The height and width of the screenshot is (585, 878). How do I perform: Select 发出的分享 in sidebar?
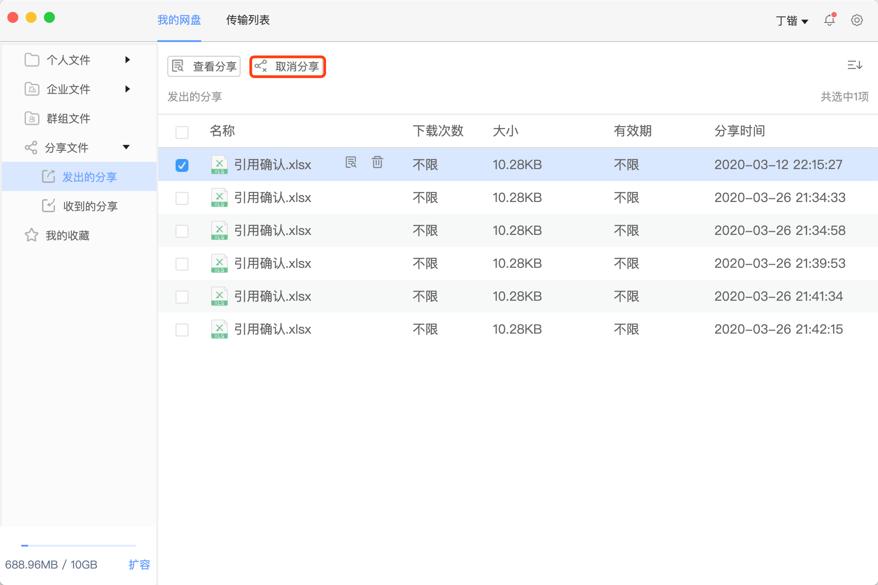[79, 176]
